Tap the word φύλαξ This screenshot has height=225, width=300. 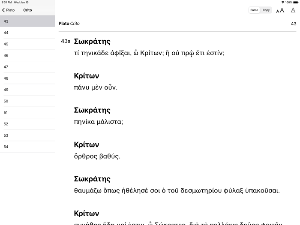tap(233, 191)
